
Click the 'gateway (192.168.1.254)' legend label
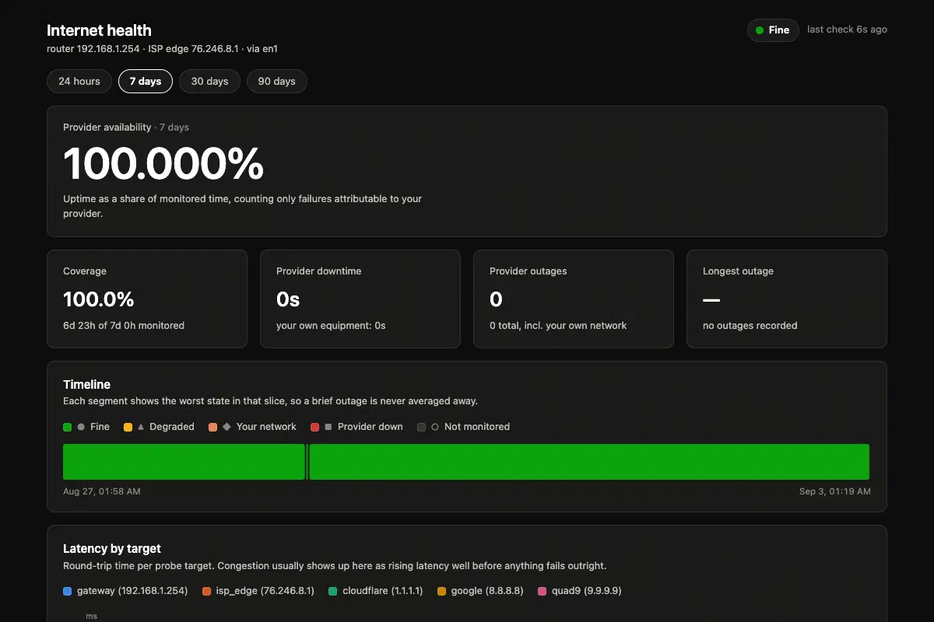(132, 591)
